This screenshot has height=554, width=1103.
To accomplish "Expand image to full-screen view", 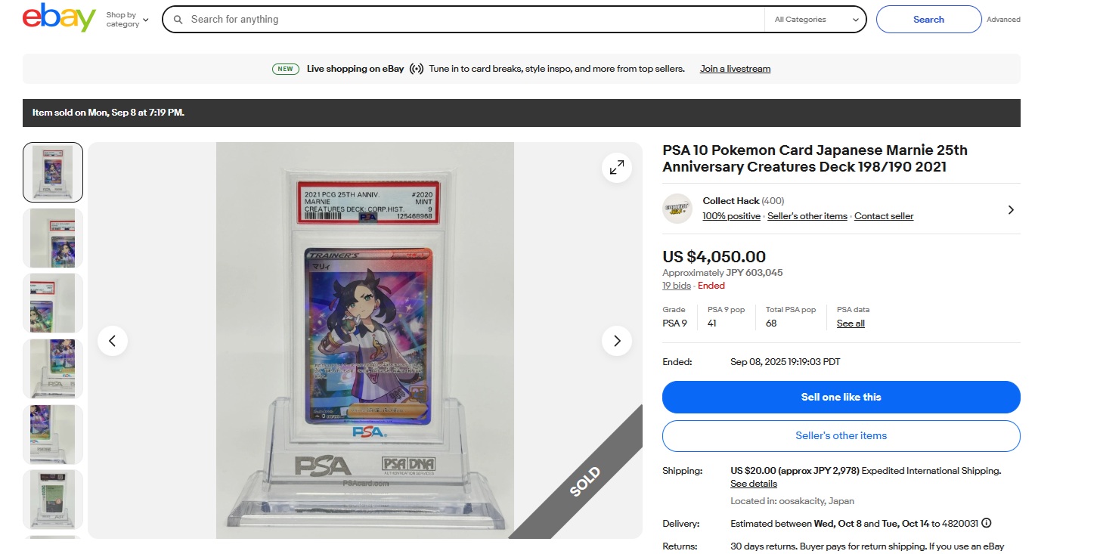I will [x=617, y=168].
